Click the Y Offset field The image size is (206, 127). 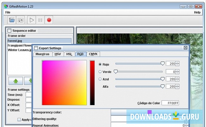click(x=29, y=110)
